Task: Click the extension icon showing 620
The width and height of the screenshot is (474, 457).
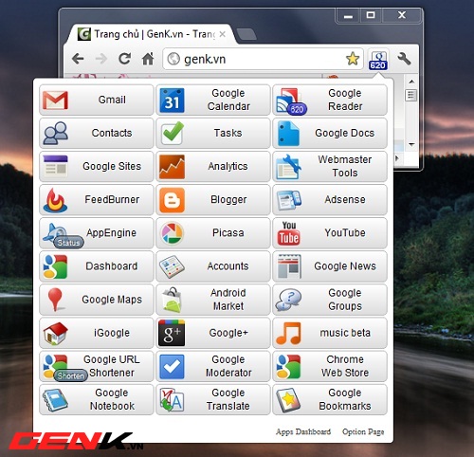Action: (x=378, y=60)
